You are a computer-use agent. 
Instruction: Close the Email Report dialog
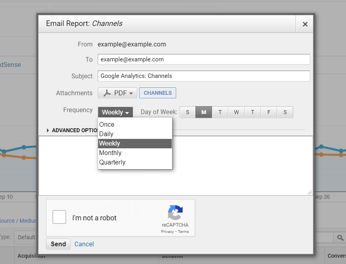pos(305,24)
